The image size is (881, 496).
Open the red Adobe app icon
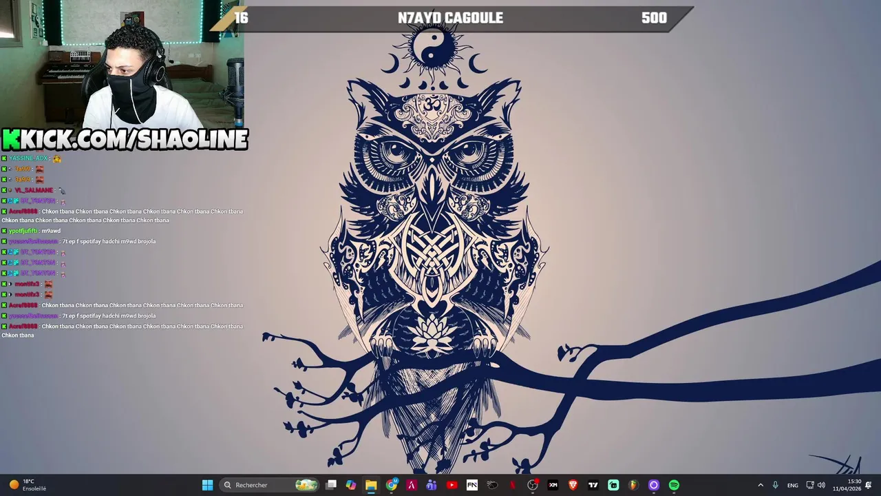tap(412, 485)
